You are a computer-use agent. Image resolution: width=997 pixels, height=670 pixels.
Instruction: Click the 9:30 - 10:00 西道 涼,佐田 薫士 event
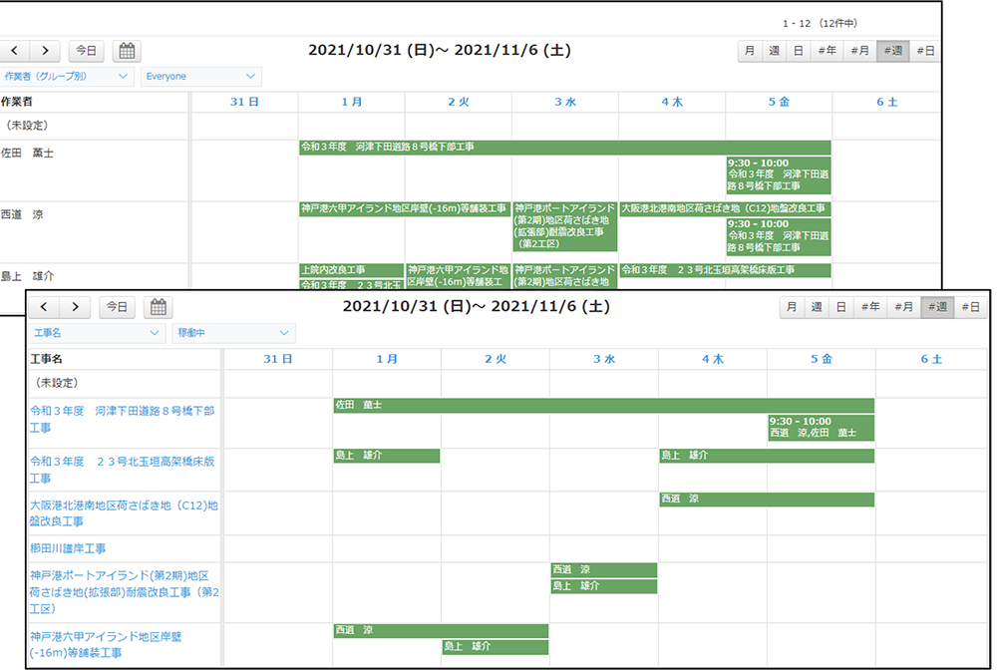coord(821,427)
